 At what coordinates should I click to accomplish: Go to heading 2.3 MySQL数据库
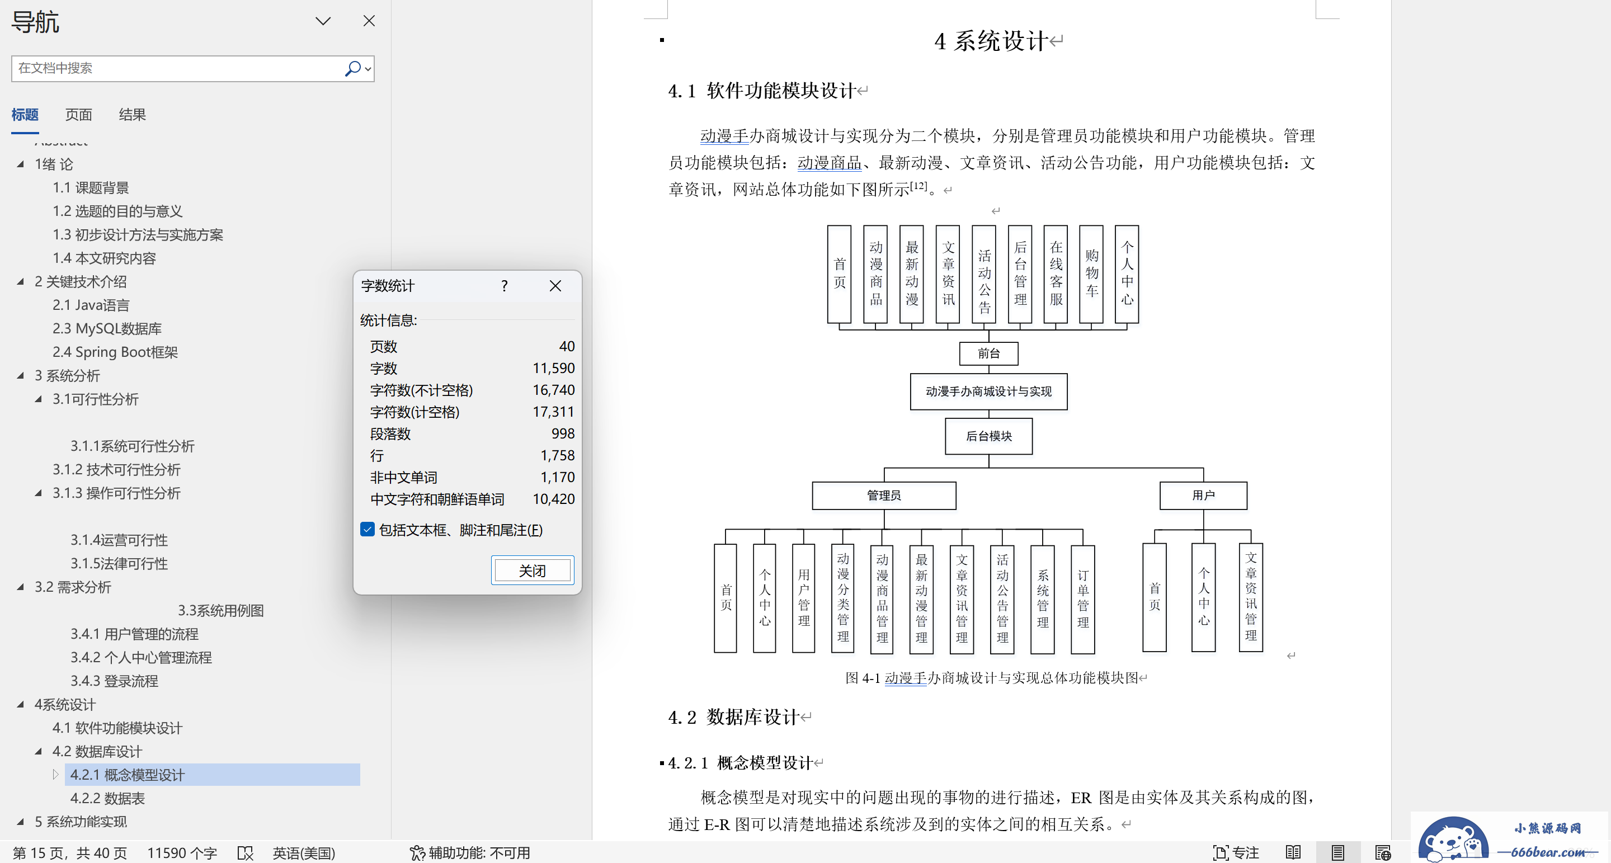pos(107,328)
